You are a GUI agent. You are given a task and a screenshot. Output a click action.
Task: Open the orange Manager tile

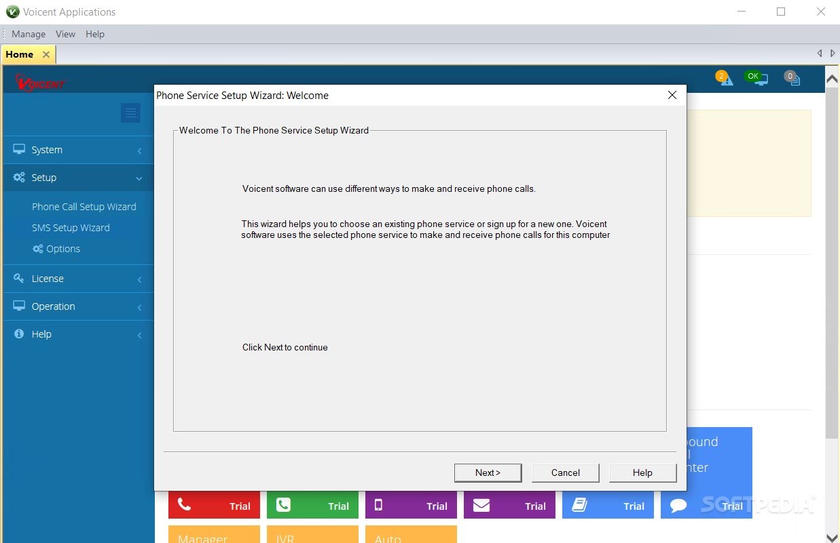214,534
